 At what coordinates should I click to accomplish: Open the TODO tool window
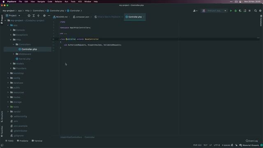[9, 141]
